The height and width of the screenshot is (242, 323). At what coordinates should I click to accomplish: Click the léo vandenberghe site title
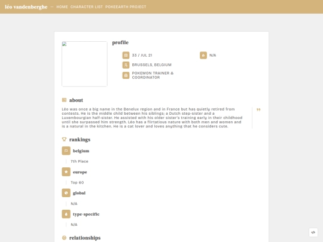26,7
